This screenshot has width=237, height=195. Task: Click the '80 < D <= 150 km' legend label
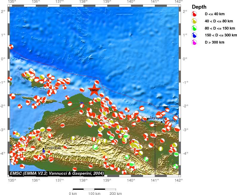pos(220,28)
